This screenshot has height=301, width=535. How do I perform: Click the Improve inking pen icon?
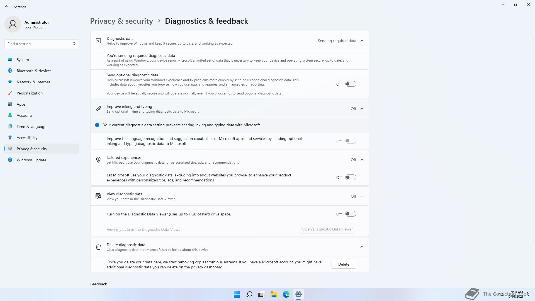pyautogui.click(x=98, y=109)
